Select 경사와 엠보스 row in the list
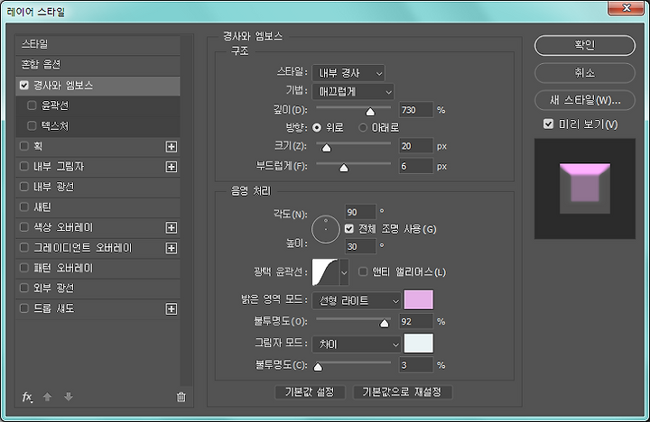This screenshot has width=650, height=422. click(97, 86)
